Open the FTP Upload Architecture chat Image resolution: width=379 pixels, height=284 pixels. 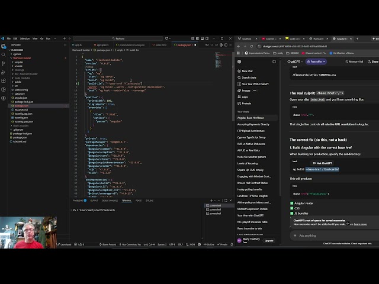(251, 131)
